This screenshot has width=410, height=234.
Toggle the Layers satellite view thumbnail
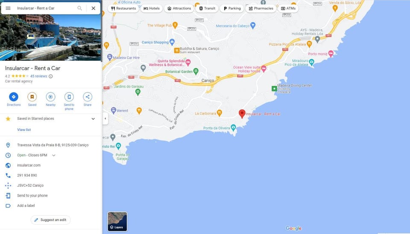tap(117, 222)
